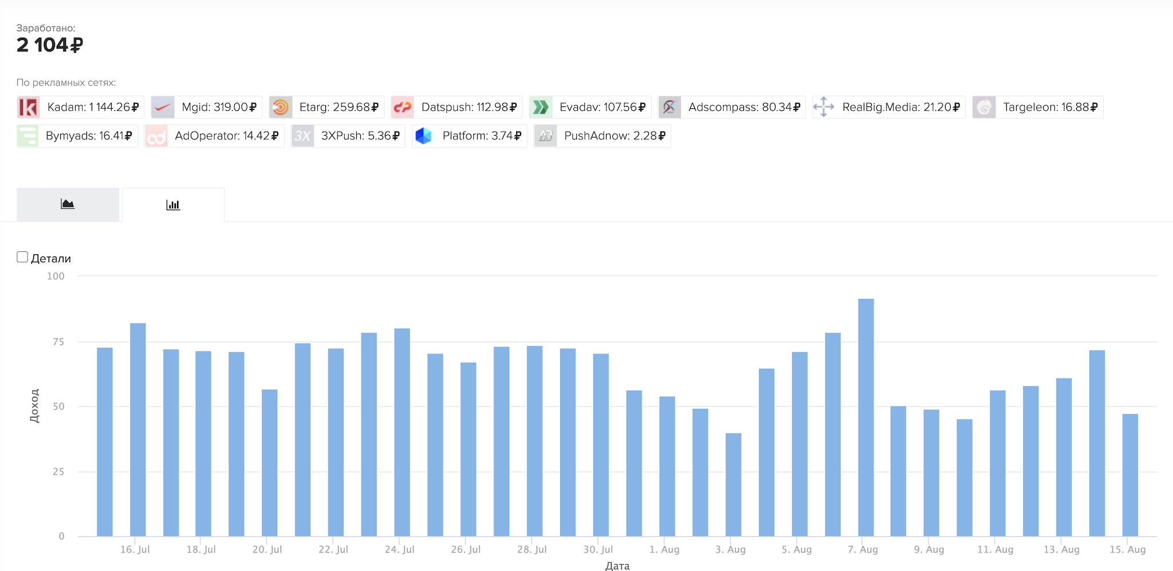Click the Bymyads: 16.41₽ label
The width and height of the screenshot is (1173, 571).
point(89,136)
